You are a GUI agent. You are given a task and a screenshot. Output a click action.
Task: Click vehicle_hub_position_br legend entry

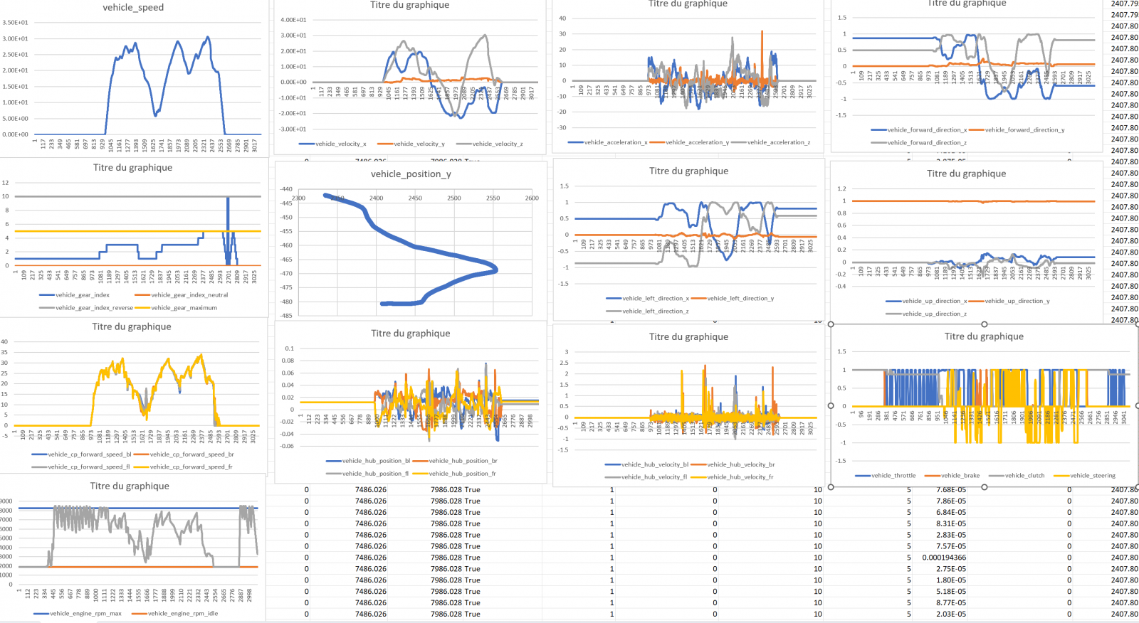pyautogui.click(x=455, y=461)
